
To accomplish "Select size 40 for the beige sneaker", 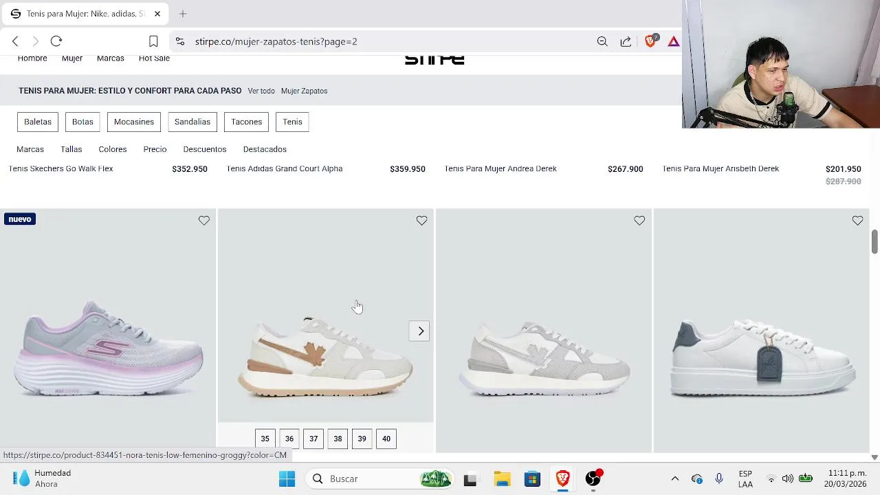I will [x=386, y=439].
